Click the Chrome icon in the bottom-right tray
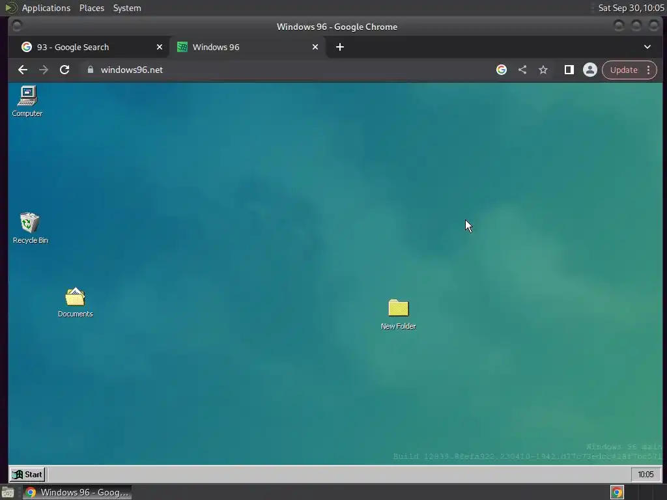The height and width of the screenshot is (500, 667). pos(617,492)
